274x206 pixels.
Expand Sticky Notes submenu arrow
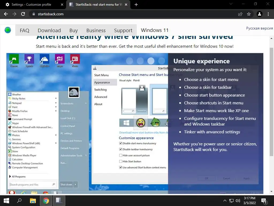56,98
